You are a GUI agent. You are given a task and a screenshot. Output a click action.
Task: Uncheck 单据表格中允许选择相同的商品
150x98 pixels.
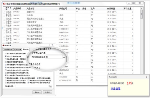point(28,83)
